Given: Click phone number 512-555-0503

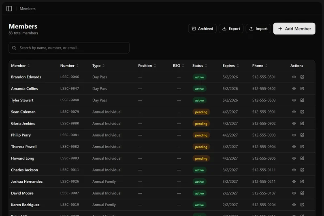Looking at the screenshot, I should (264, 100).
